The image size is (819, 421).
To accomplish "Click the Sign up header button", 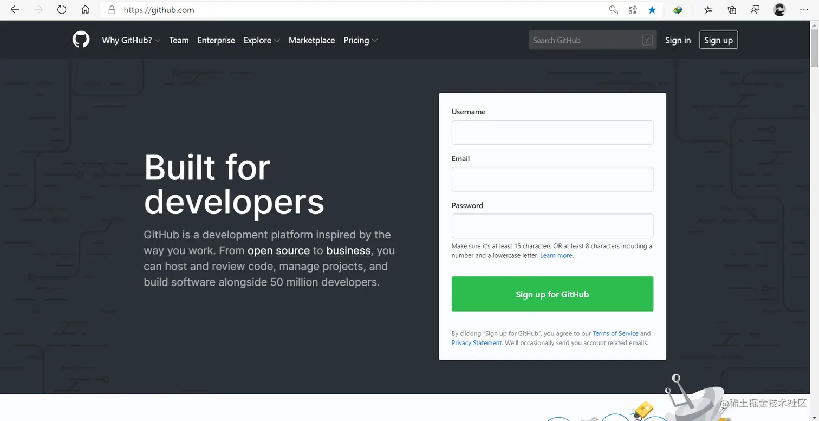I will click(718, 40).
